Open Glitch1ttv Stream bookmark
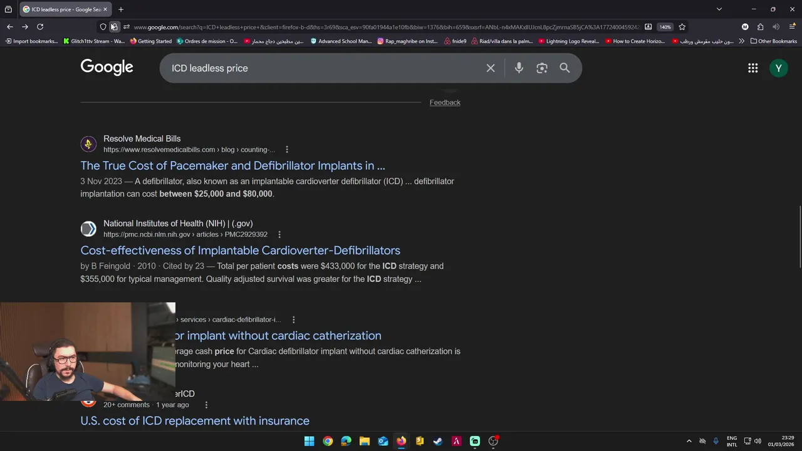Screen dimensions: 802x451 point(94,41)
